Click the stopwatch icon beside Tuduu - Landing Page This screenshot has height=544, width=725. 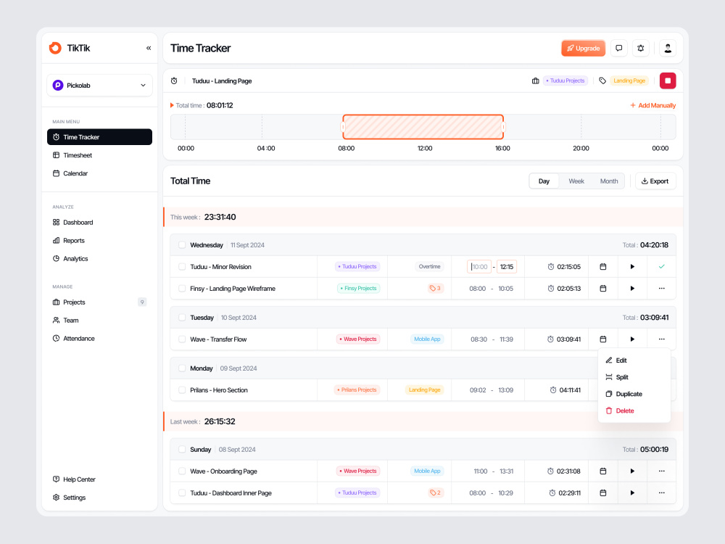(x=174, y=81)
